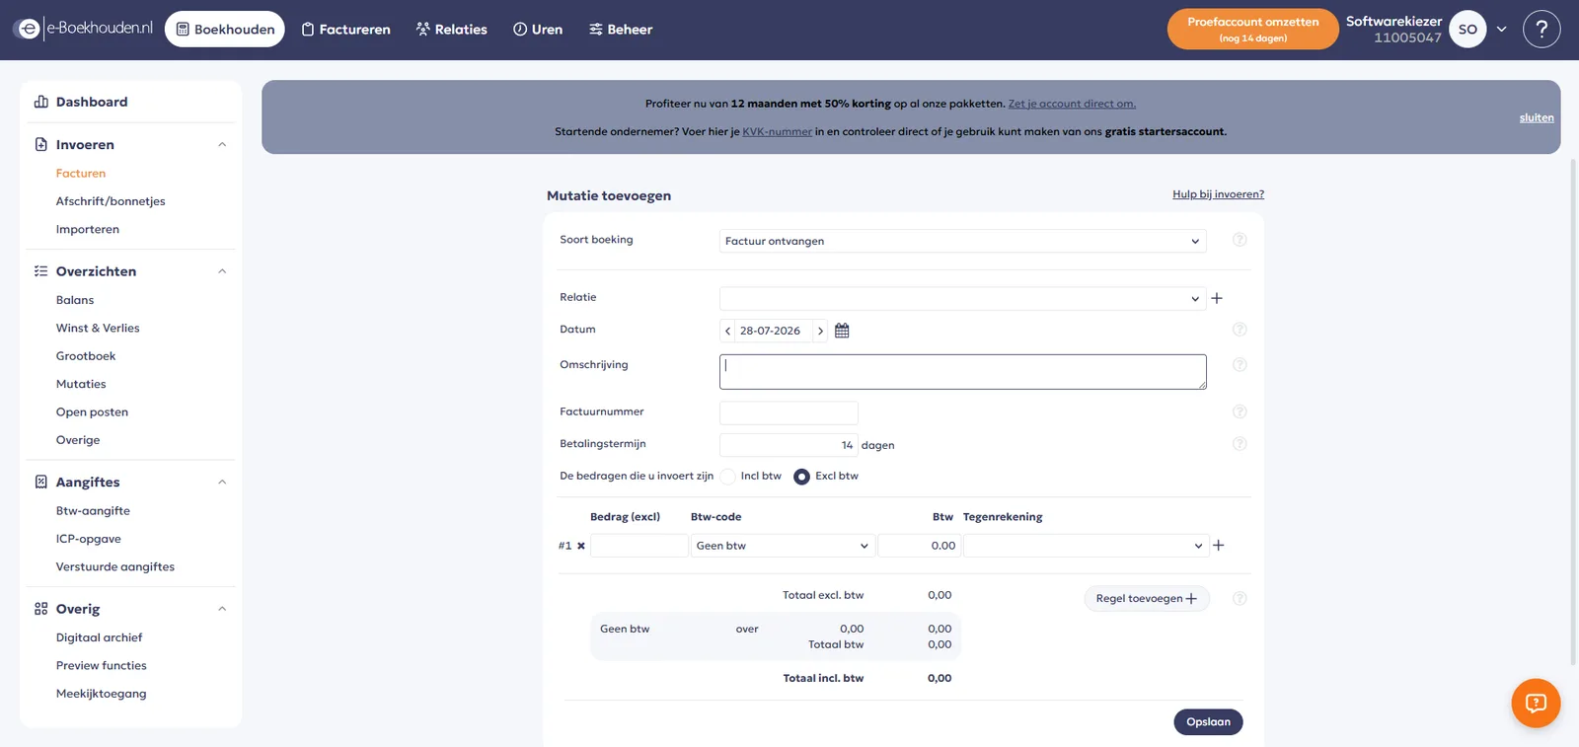This screenshot has width=1579, height=747.
Task: Click the e-Boekhouden.nl logo
Action: (84, 29)
